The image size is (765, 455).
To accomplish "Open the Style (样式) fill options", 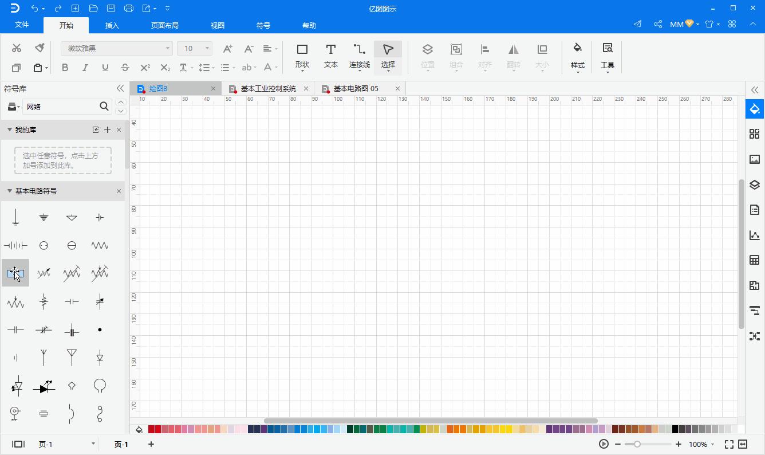I will (578, 57).
